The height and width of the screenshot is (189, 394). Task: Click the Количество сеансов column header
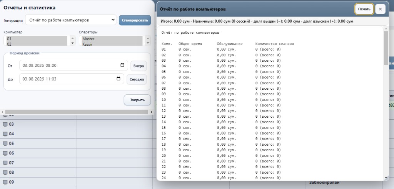[x=274, y=44]
